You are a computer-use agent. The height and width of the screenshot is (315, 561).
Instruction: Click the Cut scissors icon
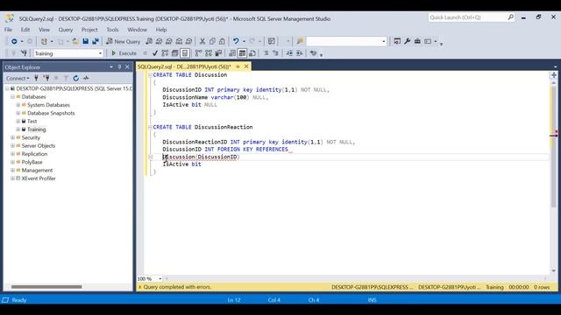click(x=202, y=41)
